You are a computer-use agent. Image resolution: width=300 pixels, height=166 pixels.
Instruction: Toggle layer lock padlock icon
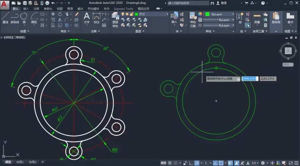tap(132, 14)
